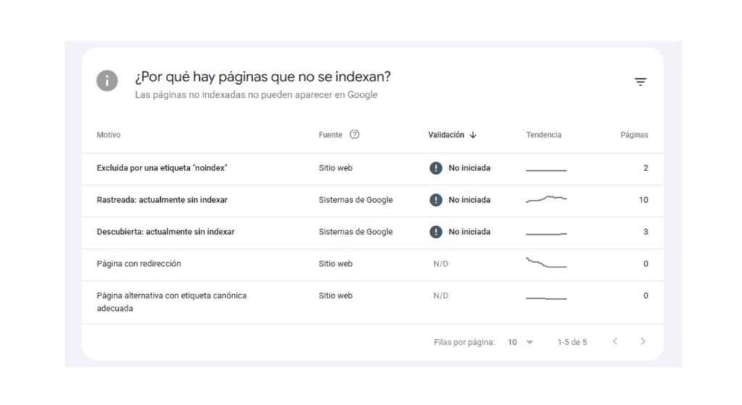Click the canónica row trend sparkline
742x405 pixels.
pyautogui.click(x=546, y=298)
